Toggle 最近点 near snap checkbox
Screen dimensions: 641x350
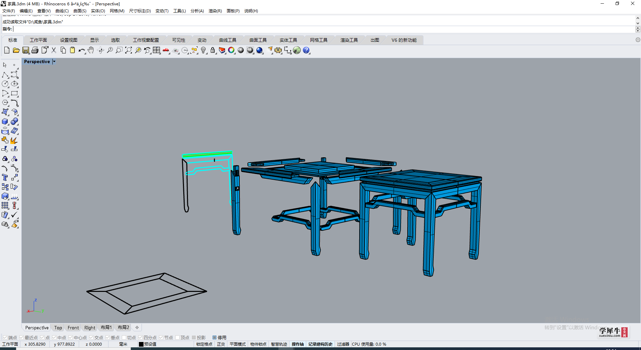(21, 338)
